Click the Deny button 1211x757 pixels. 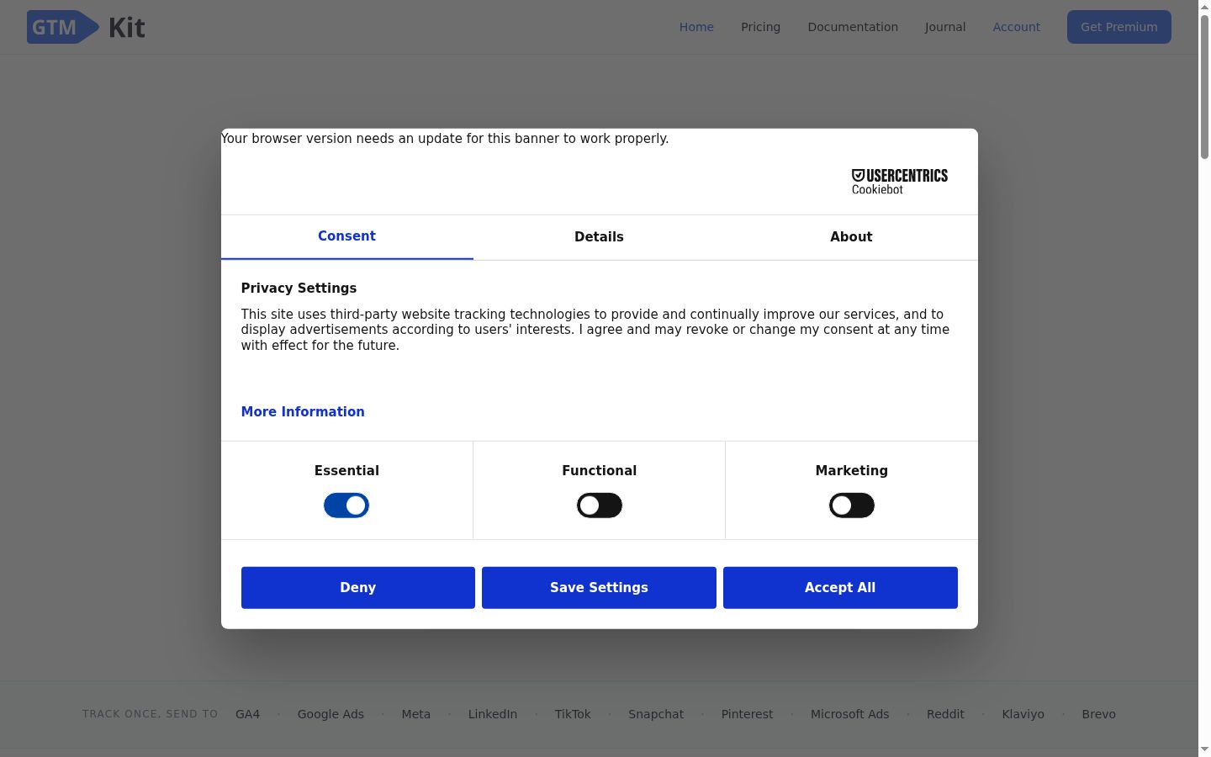[357, 587]
